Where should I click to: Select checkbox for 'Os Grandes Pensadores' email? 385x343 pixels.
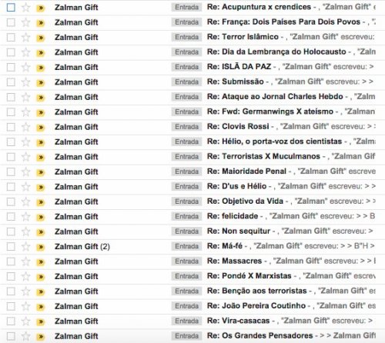(11, 336)
